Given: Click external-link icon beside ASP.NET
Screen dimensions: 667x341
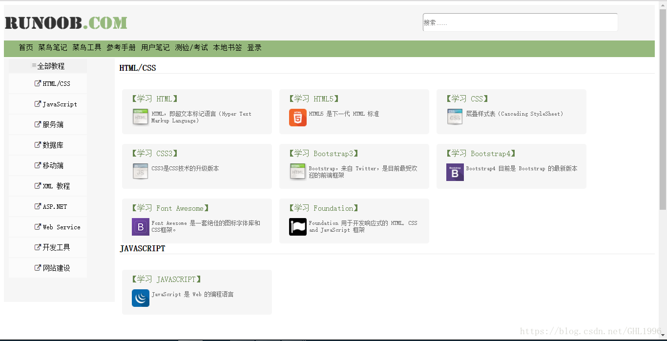Looking at the screenshot, I should click(38, 206).
